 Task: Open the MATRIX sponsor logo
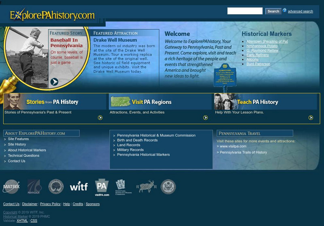pyautogui.click(x=11, y=187)
